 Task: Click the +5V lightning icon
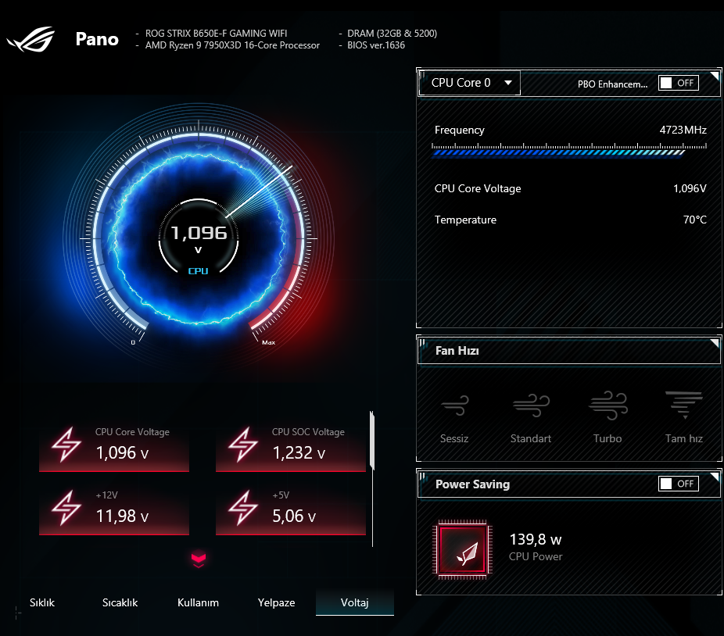click(243, 508)
